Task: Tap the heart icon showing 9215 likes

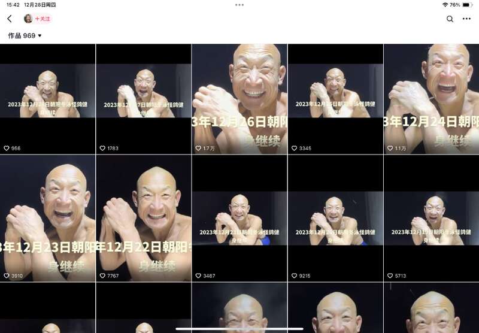Action: tap(294, 276)
